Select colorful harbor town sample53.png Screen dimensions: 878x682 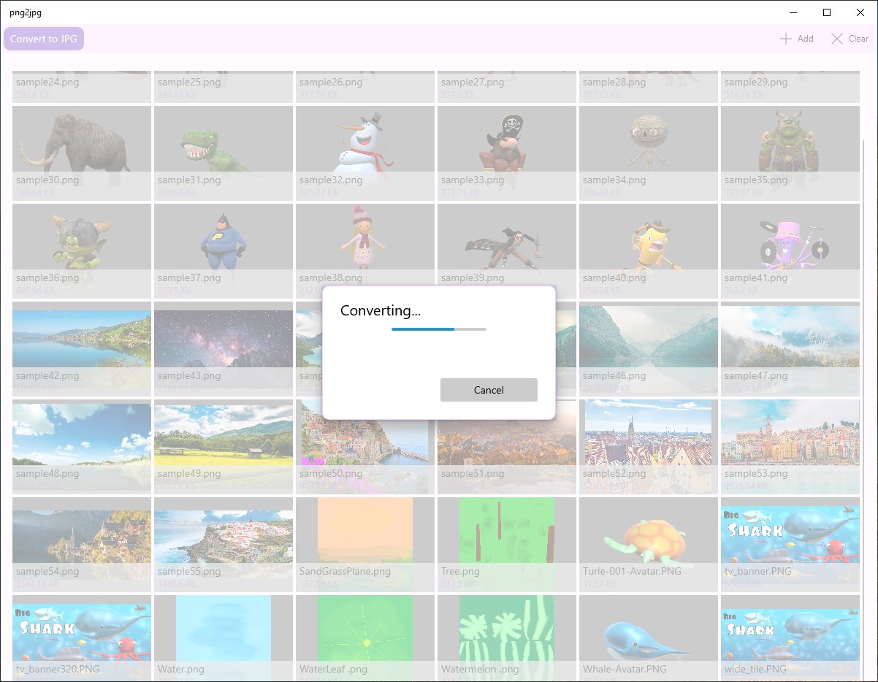click(x=790, y=446)
